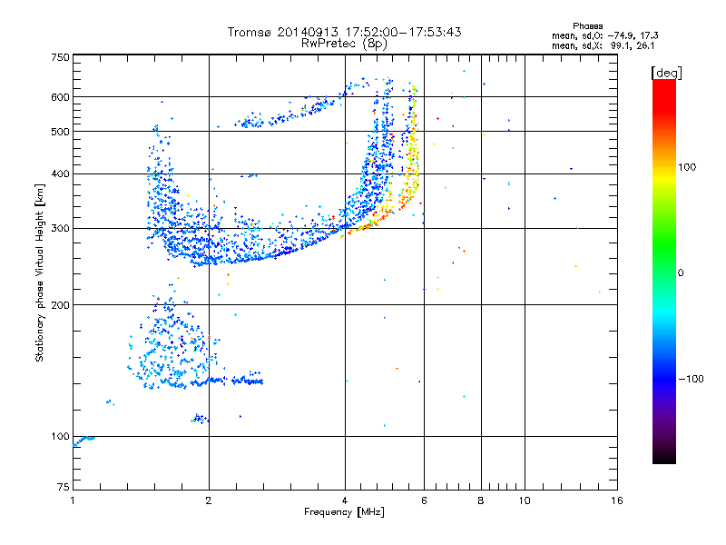Click the x-axis tick label "16"
Screen dimensions: 726x545
(x=617, y=500)
